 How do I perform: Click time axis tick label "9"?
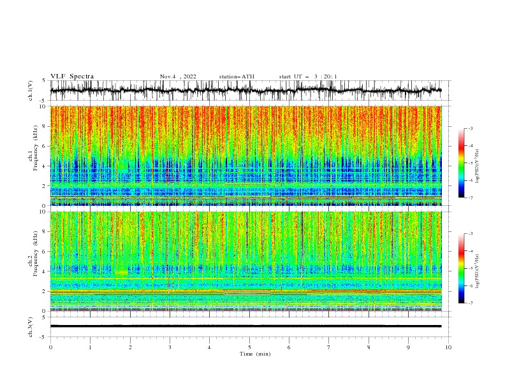pyautogui.click(x=408, y=347)
